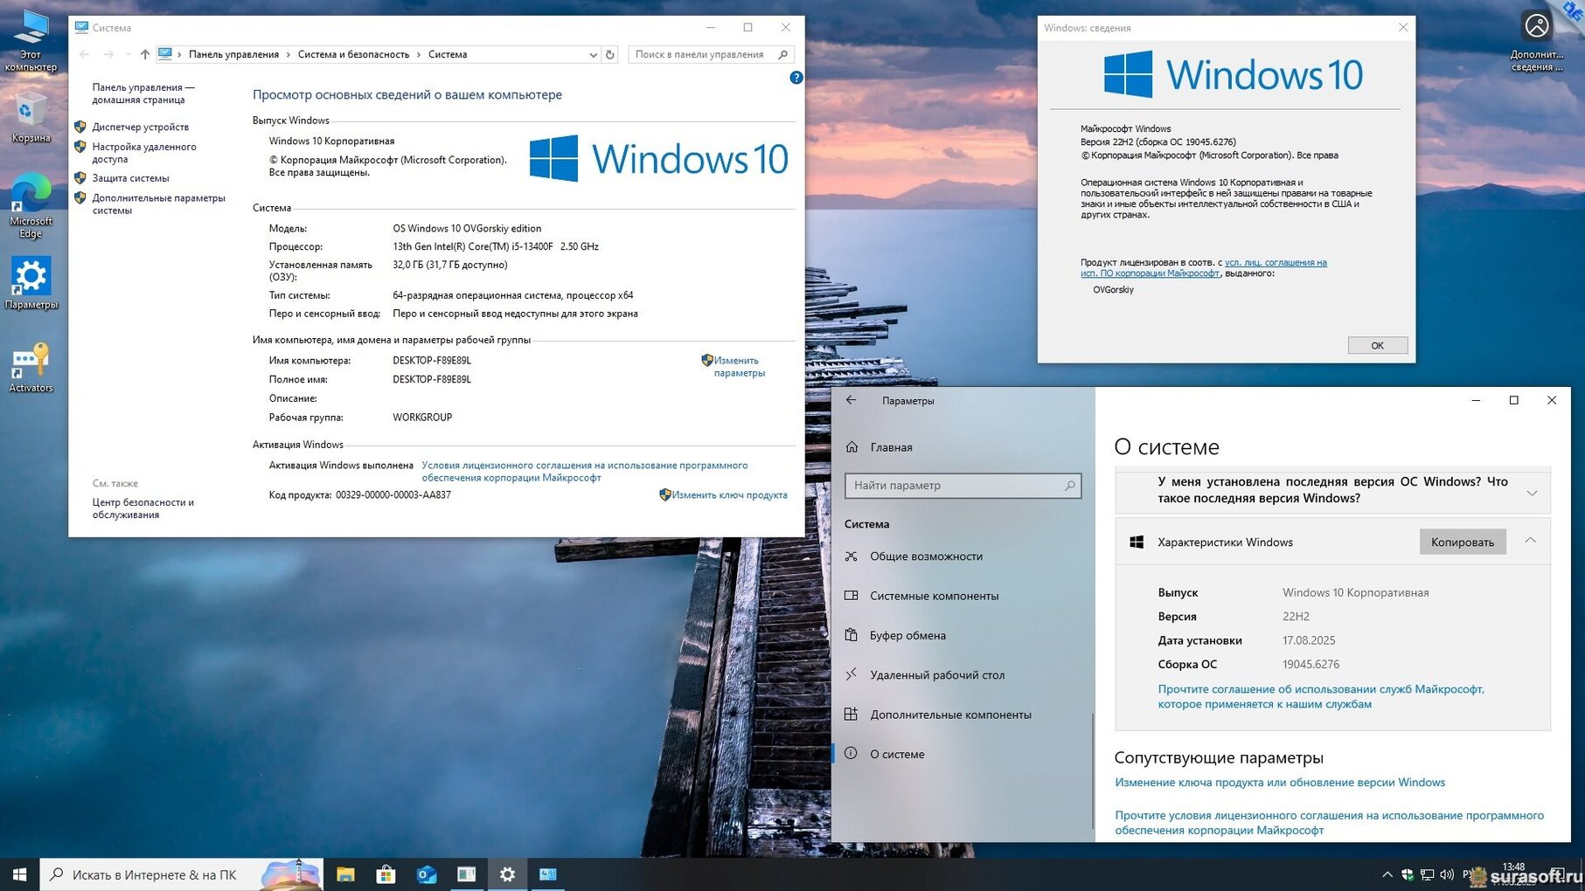Image resolution: width=1585 pixels, height=891 pixels.
Task: Select Clipboard (Буфер обмена) in Settings sidebar
Action: (907, 635)
